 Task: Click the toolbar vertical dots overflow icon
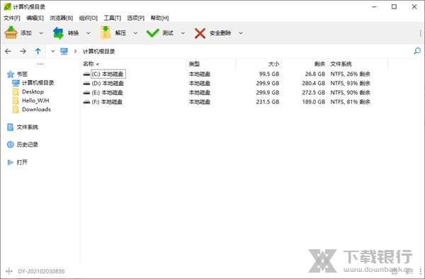pos(420,33)
